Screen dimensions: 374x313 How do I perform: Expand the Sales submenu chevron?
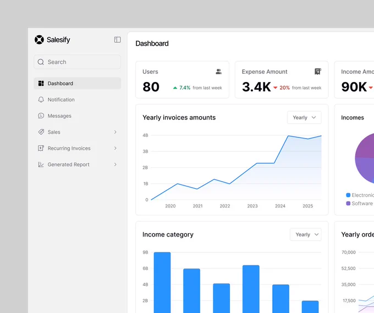[x=115, y=132]
